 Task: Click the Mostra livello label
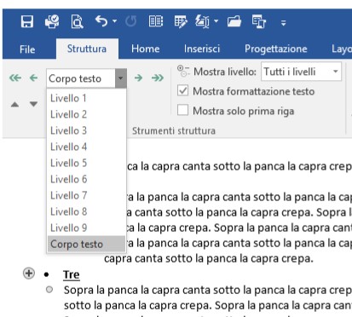tap(225, 72)
